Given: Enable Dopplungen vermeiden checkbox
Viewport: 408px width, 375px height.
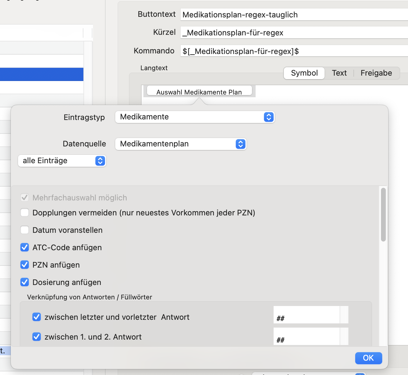Looking at the screenshot, I should (25, 213).
